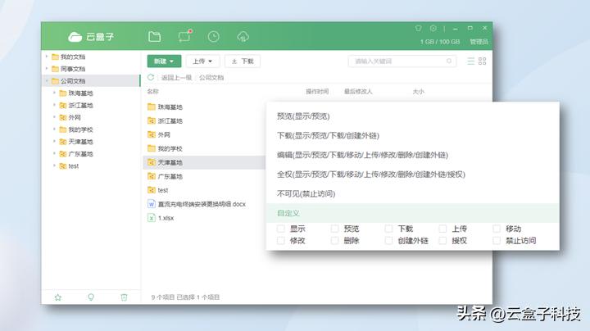Image resolution: width=590 pixels, height=331 pixels.
Task: Open the settings gear in title bar
Action: tap(433, 28)
